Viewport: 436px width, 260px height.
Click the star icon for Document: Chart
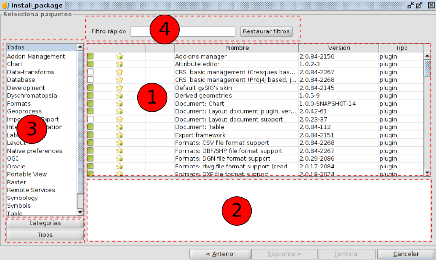click(119, 104)
